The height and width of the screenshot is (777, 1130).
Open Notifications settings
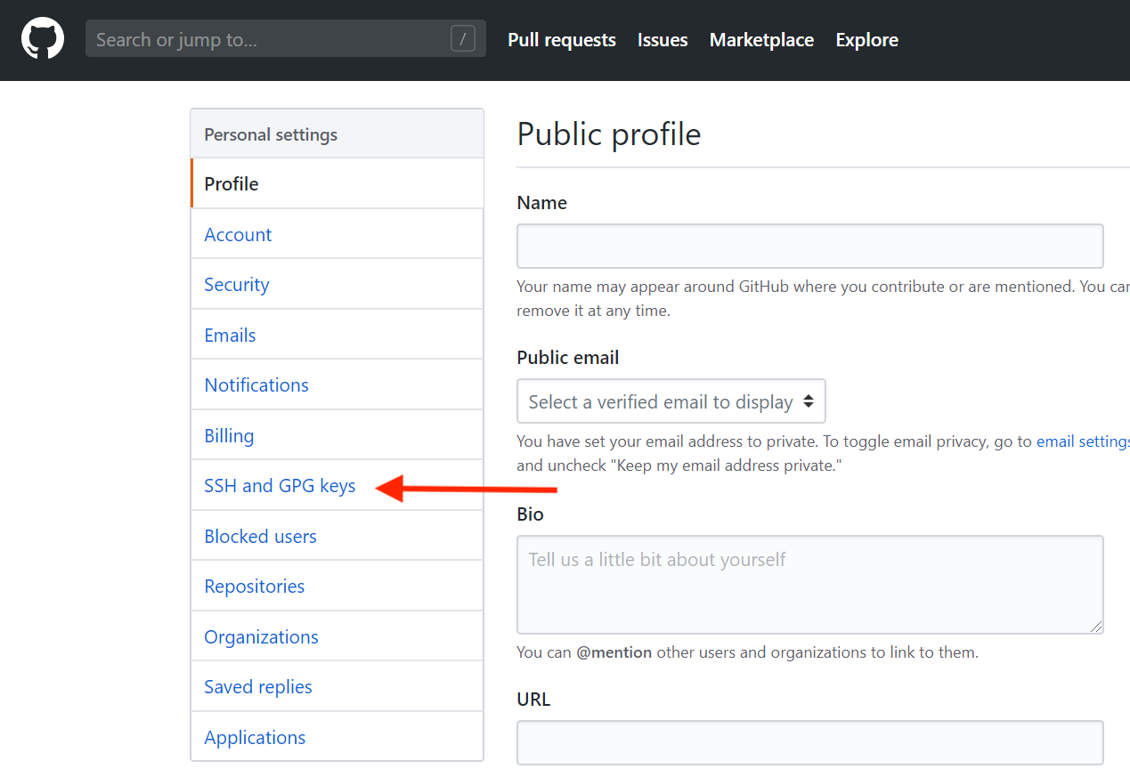coord(256,385)
